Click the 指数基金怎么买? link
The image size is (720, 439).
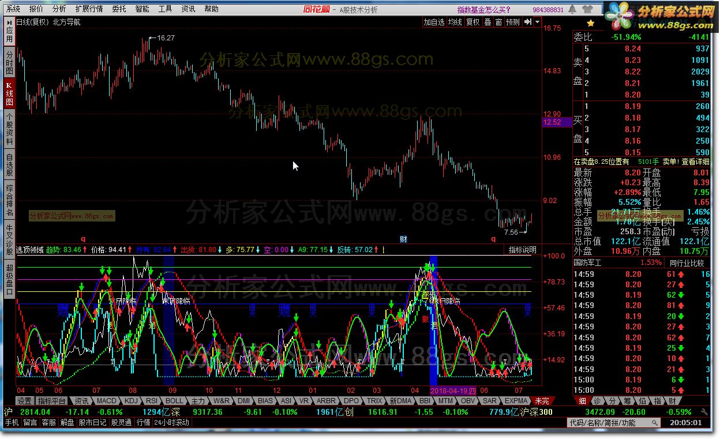point(484,10)
